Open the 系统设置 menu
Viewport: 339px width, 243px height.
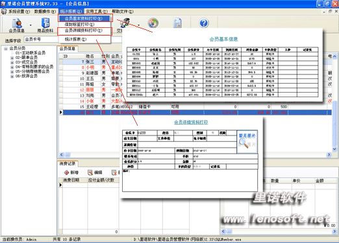(19, 12)
